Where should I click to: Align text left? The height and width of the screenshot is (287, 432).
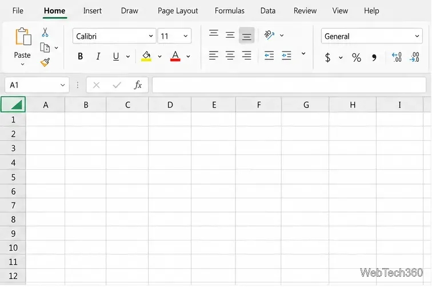pyautogui.click(x=214, y=55)
